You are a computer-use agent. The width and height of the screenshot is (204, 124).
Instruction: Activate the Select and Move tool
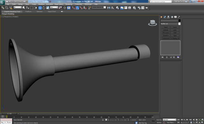click(x=40, y=8)
